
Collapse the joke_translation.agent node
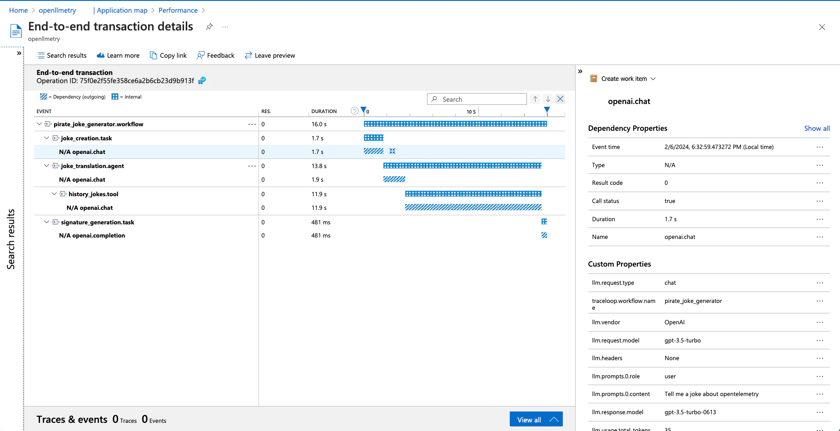tap(46, 166)
